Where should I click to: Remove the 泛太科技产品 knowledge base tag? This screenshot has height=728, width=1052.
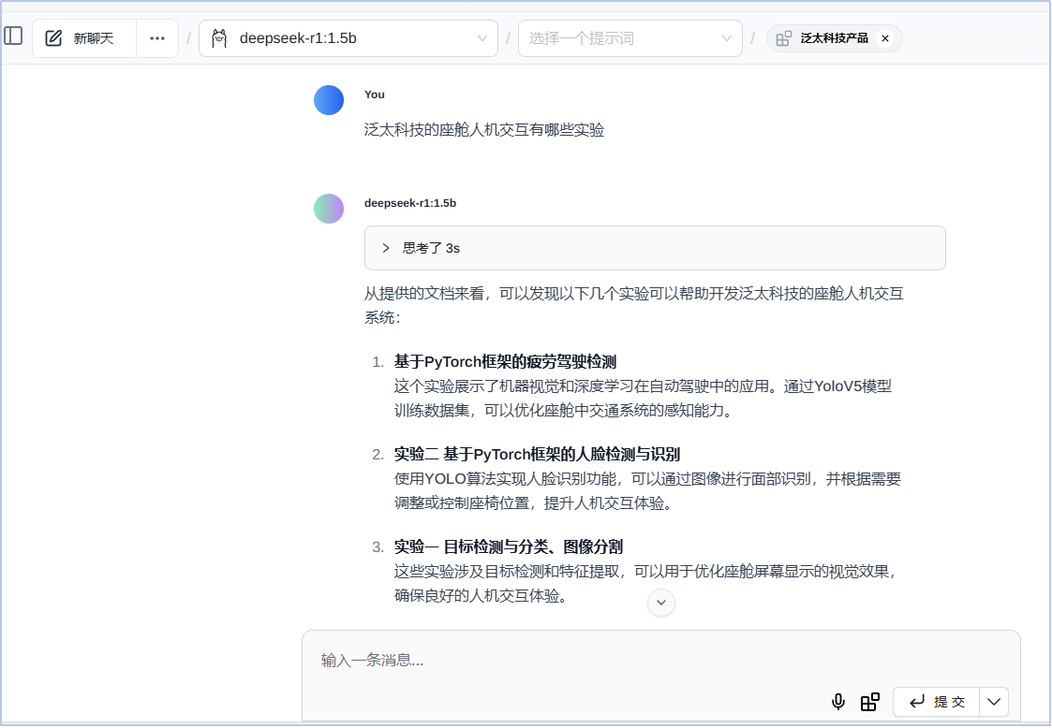[885, 38]
